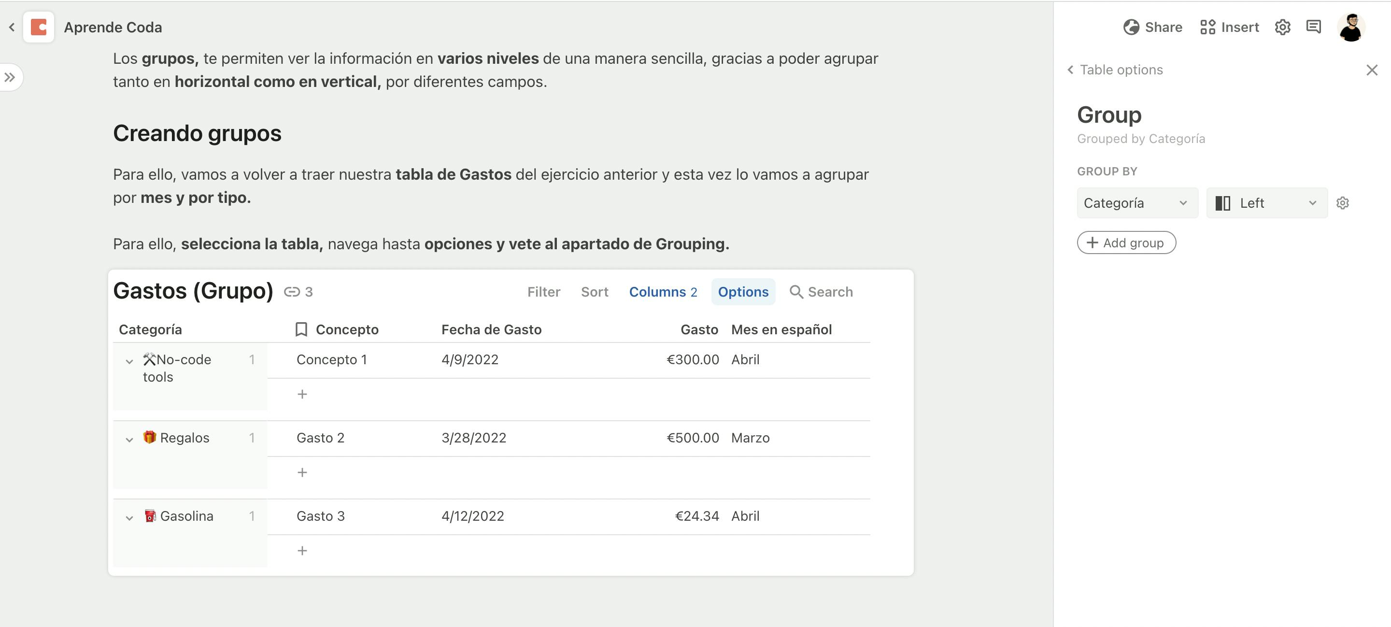Screen dimensions: 1391x627
Task: Open document settings gear in header
Action: click(1282, 27)
